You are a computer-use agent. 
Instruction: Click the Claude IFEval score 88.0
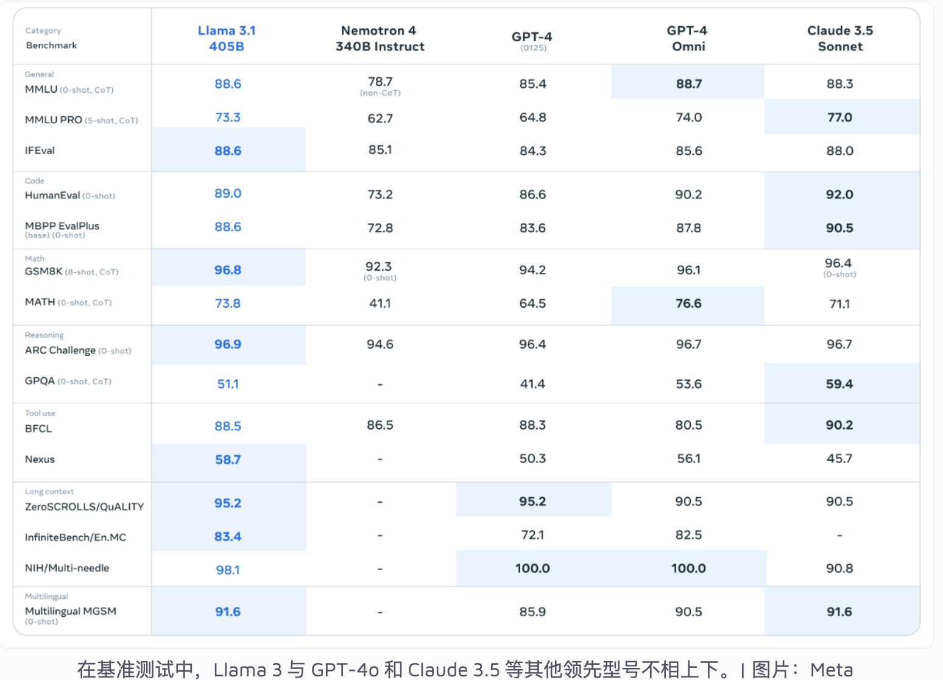840,151
